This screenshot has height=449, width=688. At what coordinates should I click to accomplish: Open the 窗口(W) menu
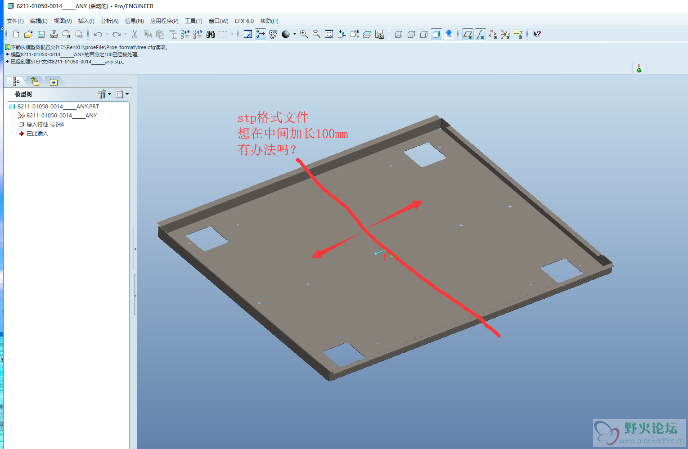tap(219, 21)
